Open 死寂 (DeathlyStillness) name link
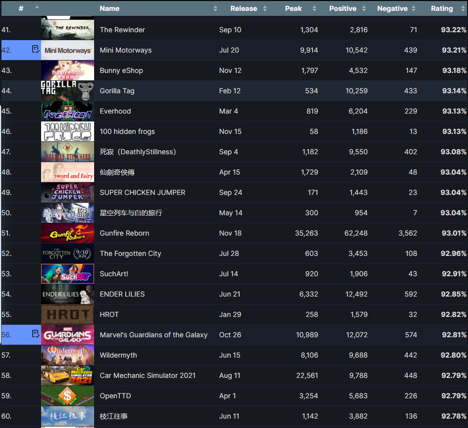 [138, 152]
